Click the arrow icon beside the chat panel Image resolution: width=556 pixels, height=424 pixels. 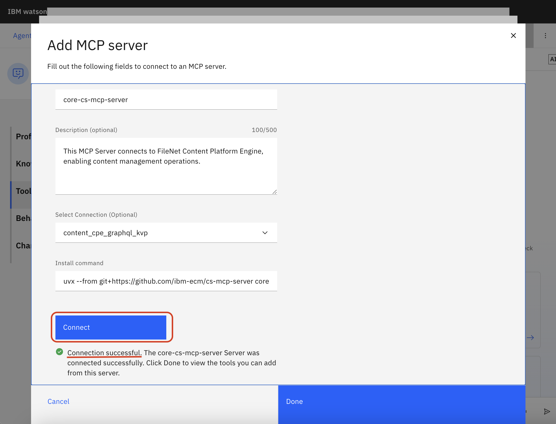click(531, 338)
